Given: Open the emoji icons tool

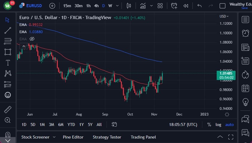Looking at the screenshot, I should (x=8, y=95).
